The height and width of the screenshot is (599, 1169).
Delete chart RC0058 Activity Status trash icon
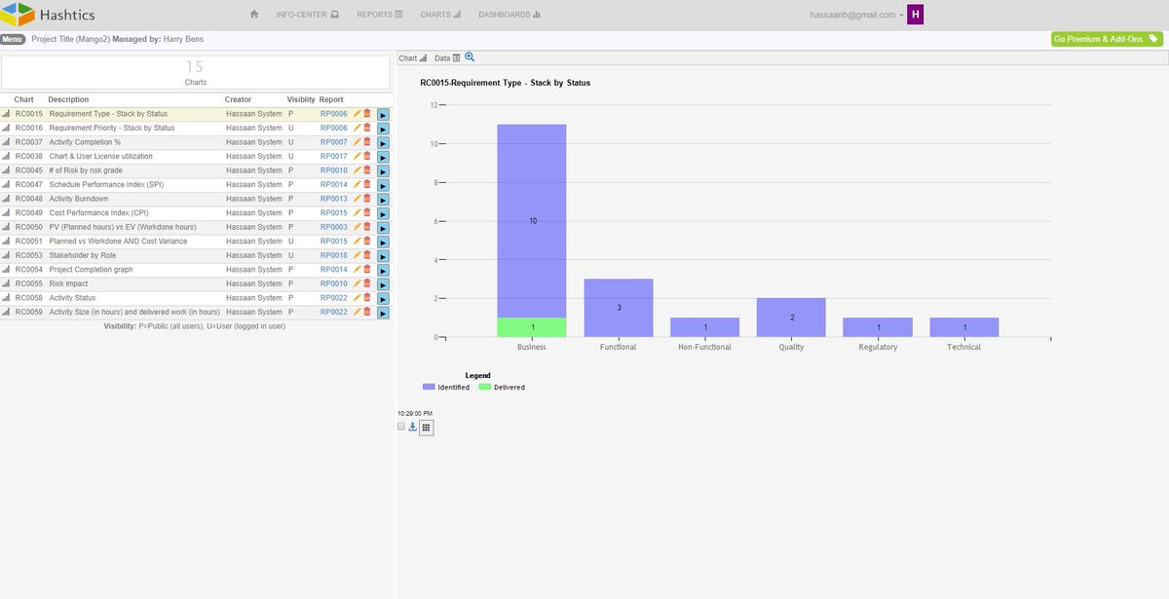click(x=367, y=297)
